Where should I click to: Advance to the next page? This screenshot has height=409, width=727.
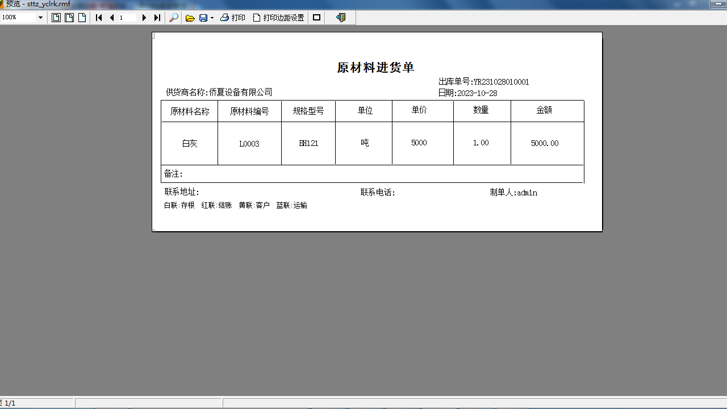pyautogui.click(x=144, y=18)
